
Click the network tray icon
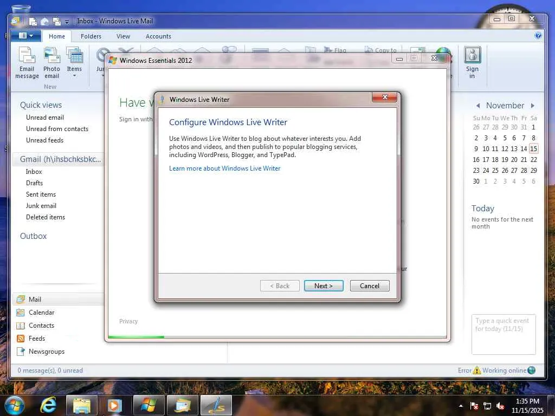coord(487,406)
